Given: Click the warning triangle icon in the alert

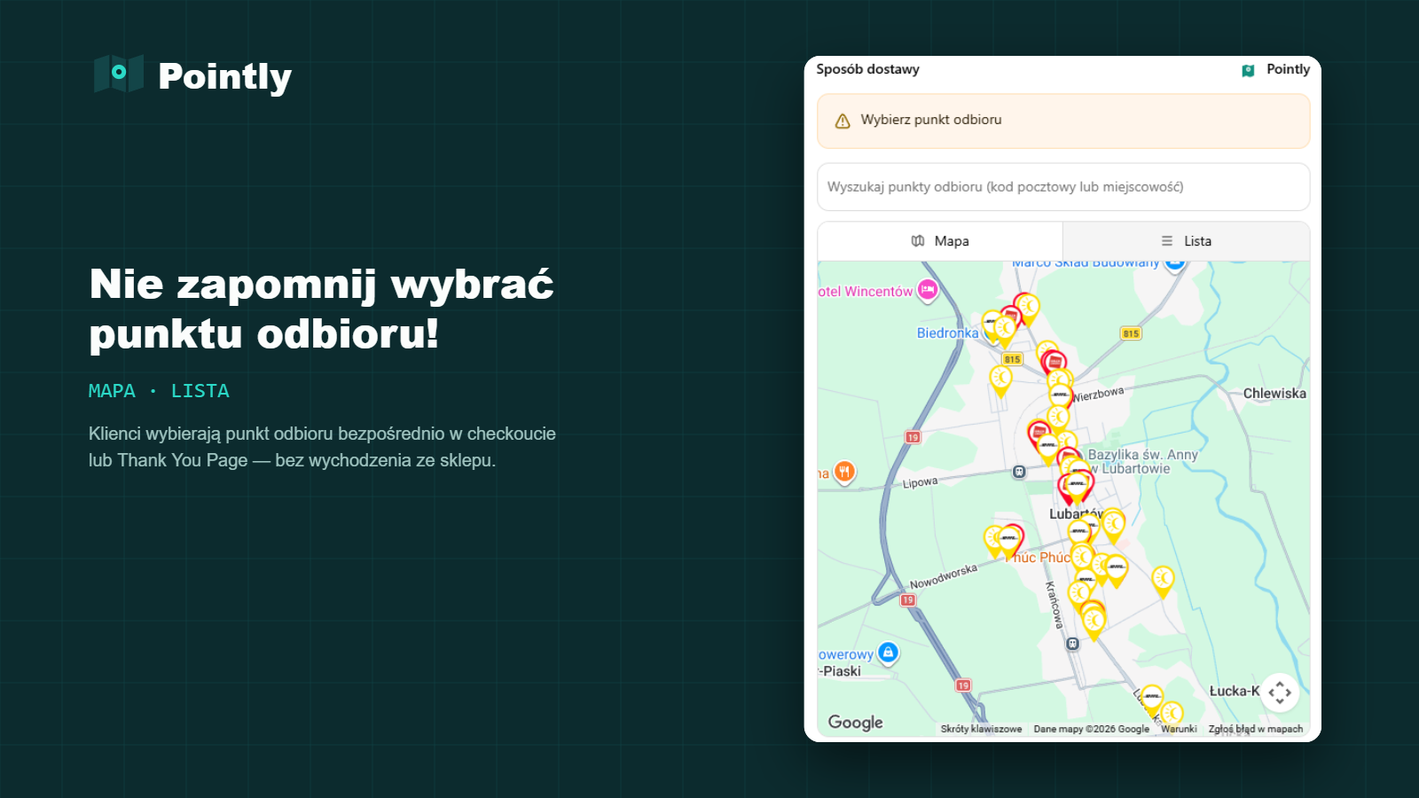Looking at the screenshot, I should tap(843, 121).
